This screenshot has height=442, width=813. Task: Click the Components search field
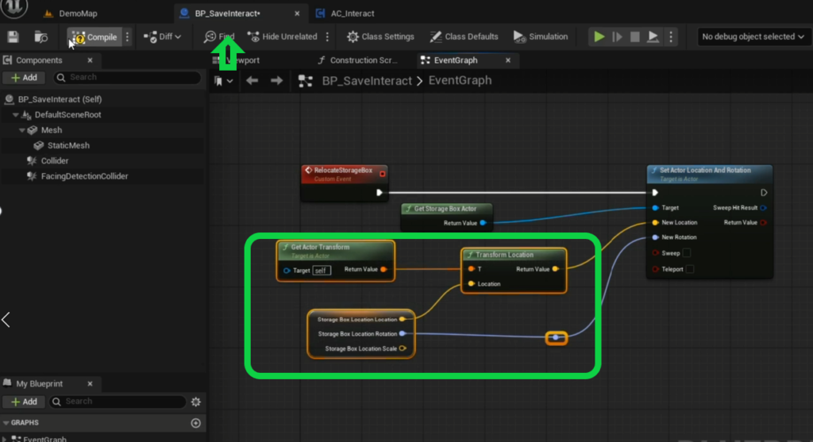click(x=127, y=77)
